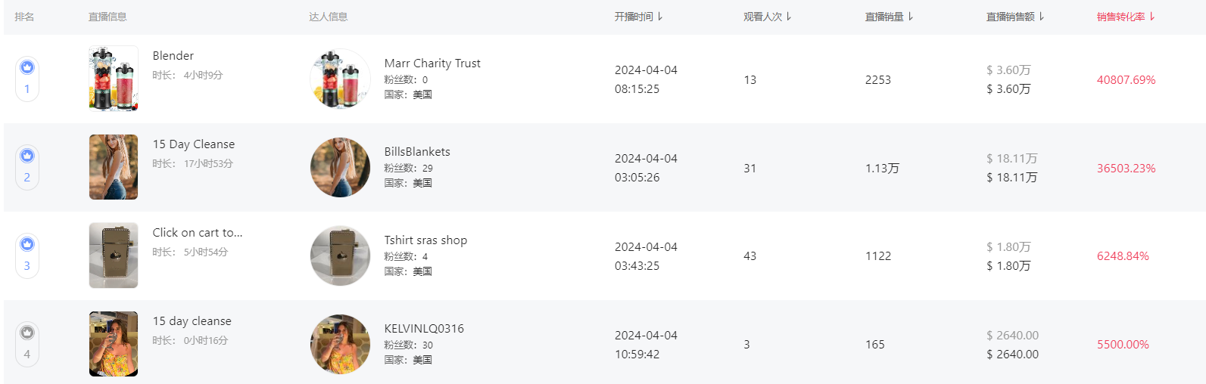Sort by 观看人次 arrow icon
1206x384 pixels.
789,17
